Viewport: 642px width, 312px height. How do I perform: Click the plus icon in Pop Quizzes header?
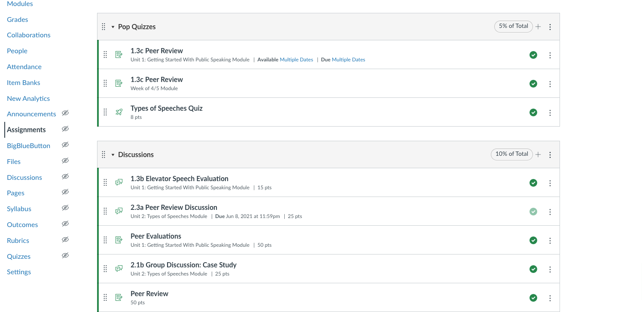(538, 27)
